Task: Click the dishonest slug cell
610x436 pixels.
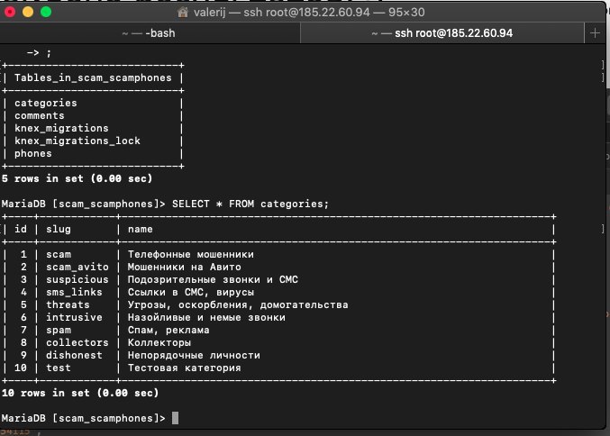Action: [74, 355]
